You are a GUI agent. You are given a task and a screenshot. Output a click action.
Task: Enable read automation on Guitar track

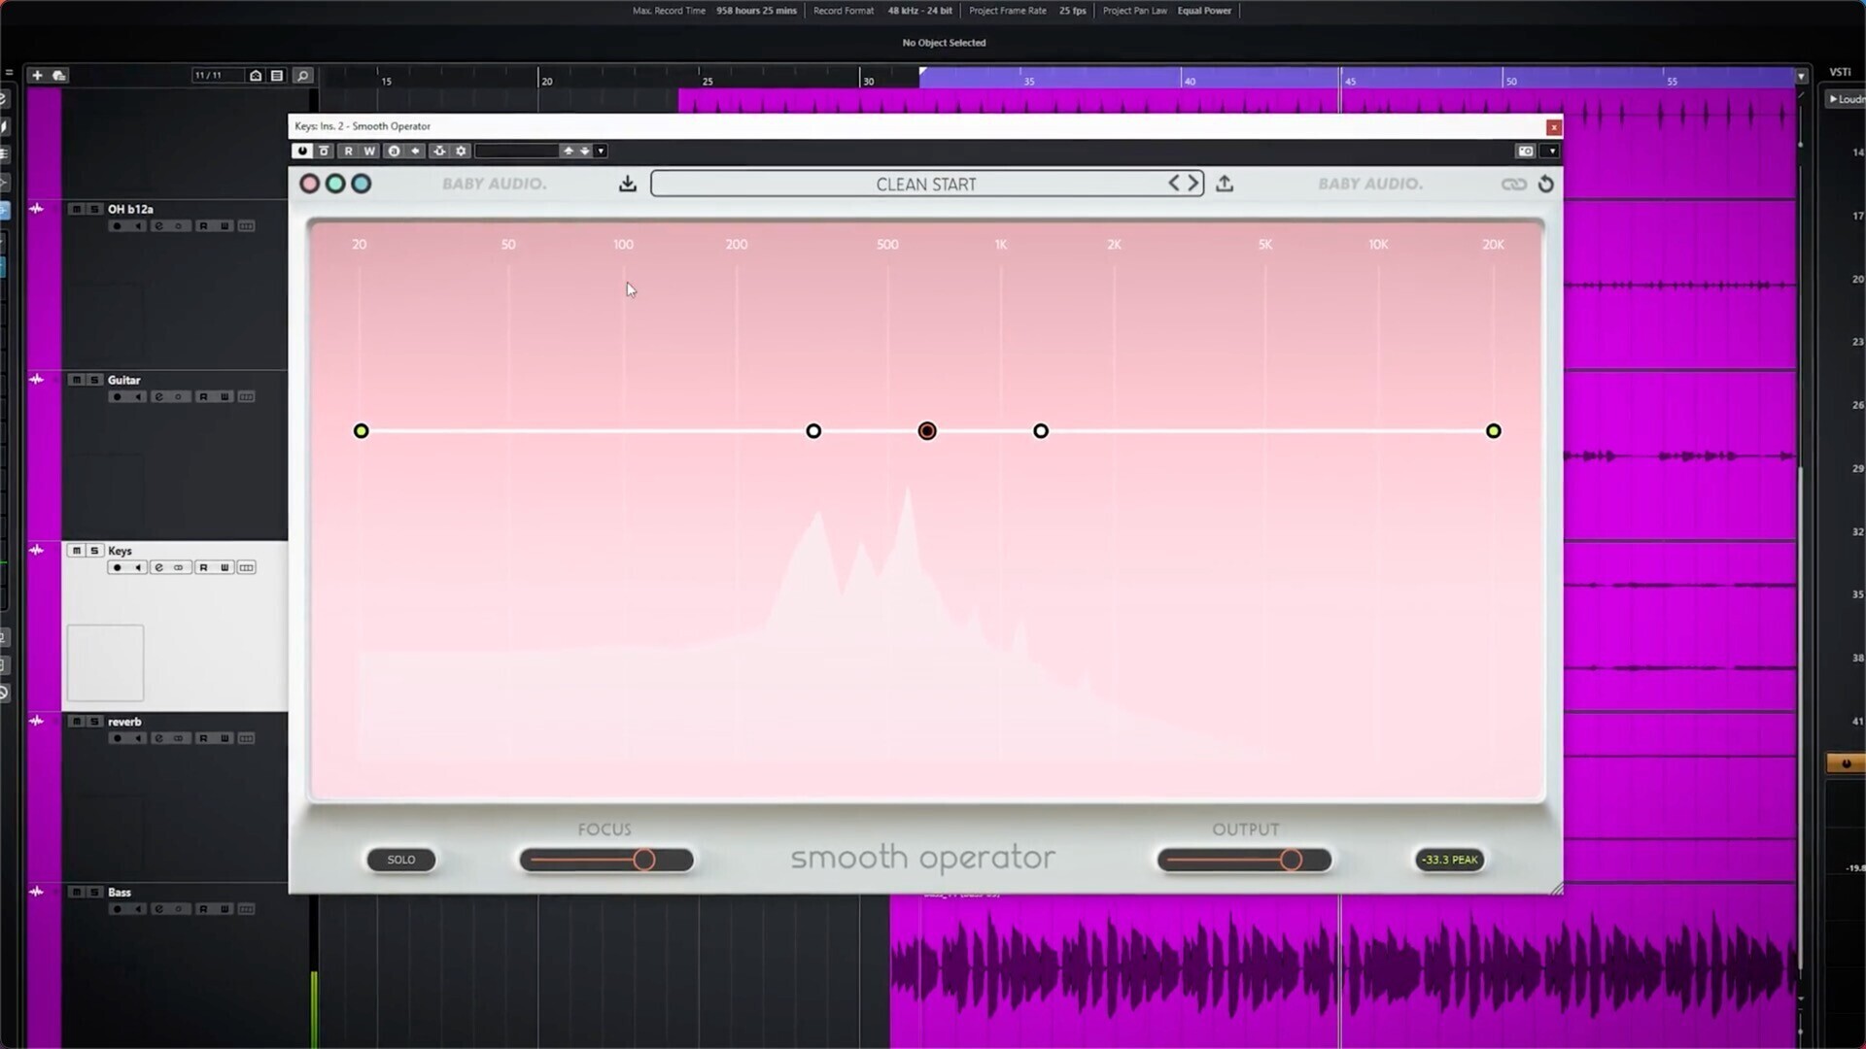pos(203,397)
